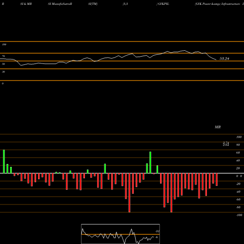Click the 'MR' panel title
The width and height of the screenshot is (244, 244).
tap(218, 127)
